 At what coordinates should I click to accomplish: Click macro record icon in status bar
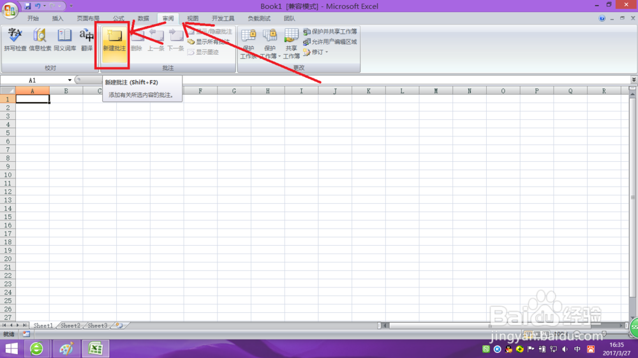(x=26, y=334)
